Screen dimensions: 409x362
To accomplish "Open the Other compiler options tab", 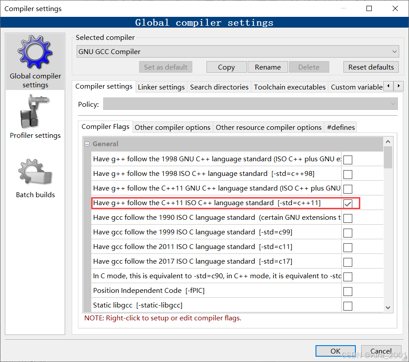I will (x=172, y=127).
